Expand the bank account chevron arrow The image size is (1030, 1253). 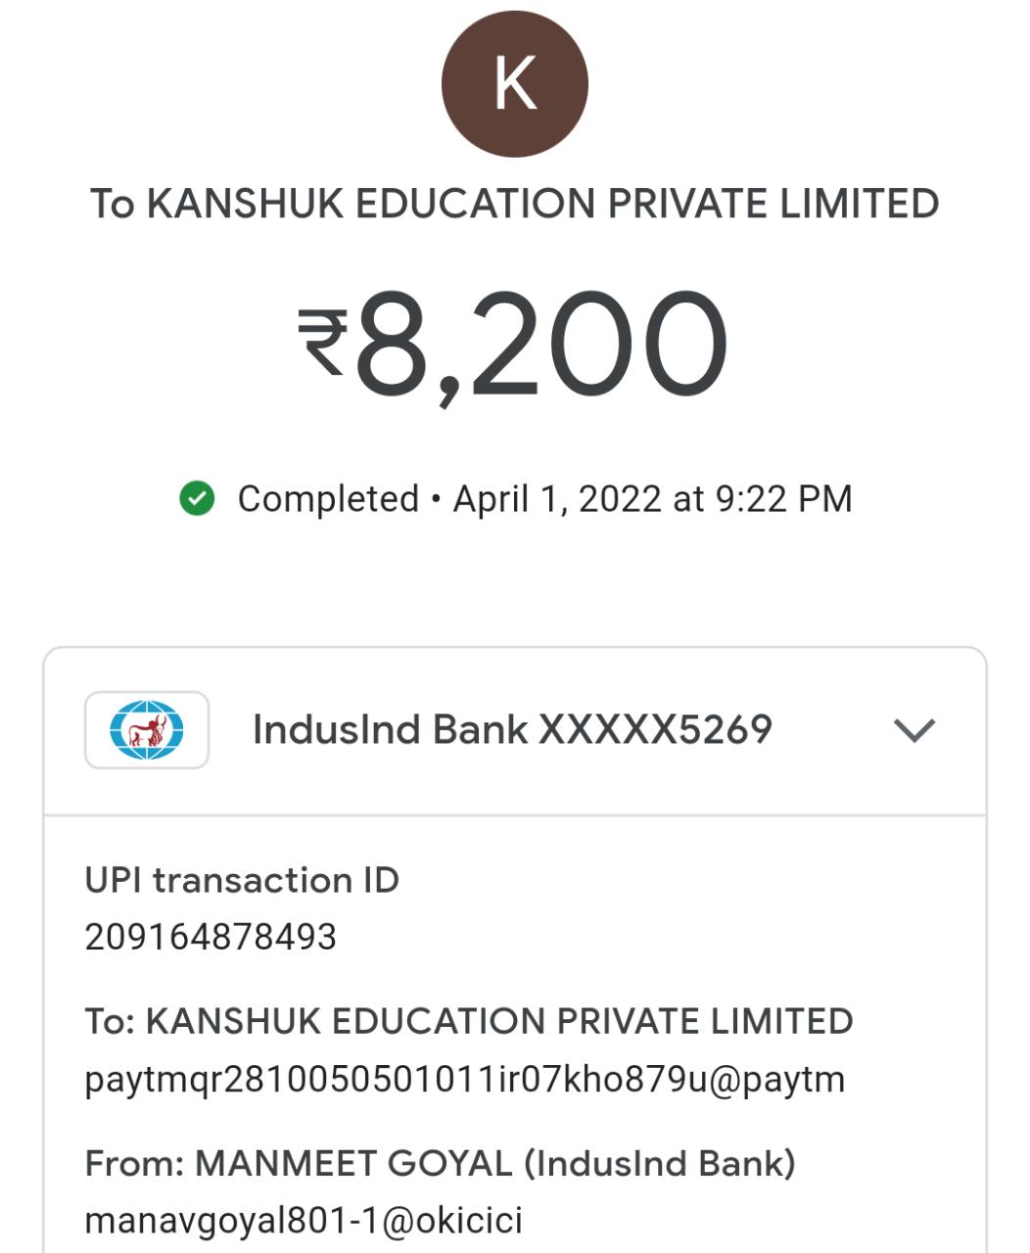pos(914,730)
